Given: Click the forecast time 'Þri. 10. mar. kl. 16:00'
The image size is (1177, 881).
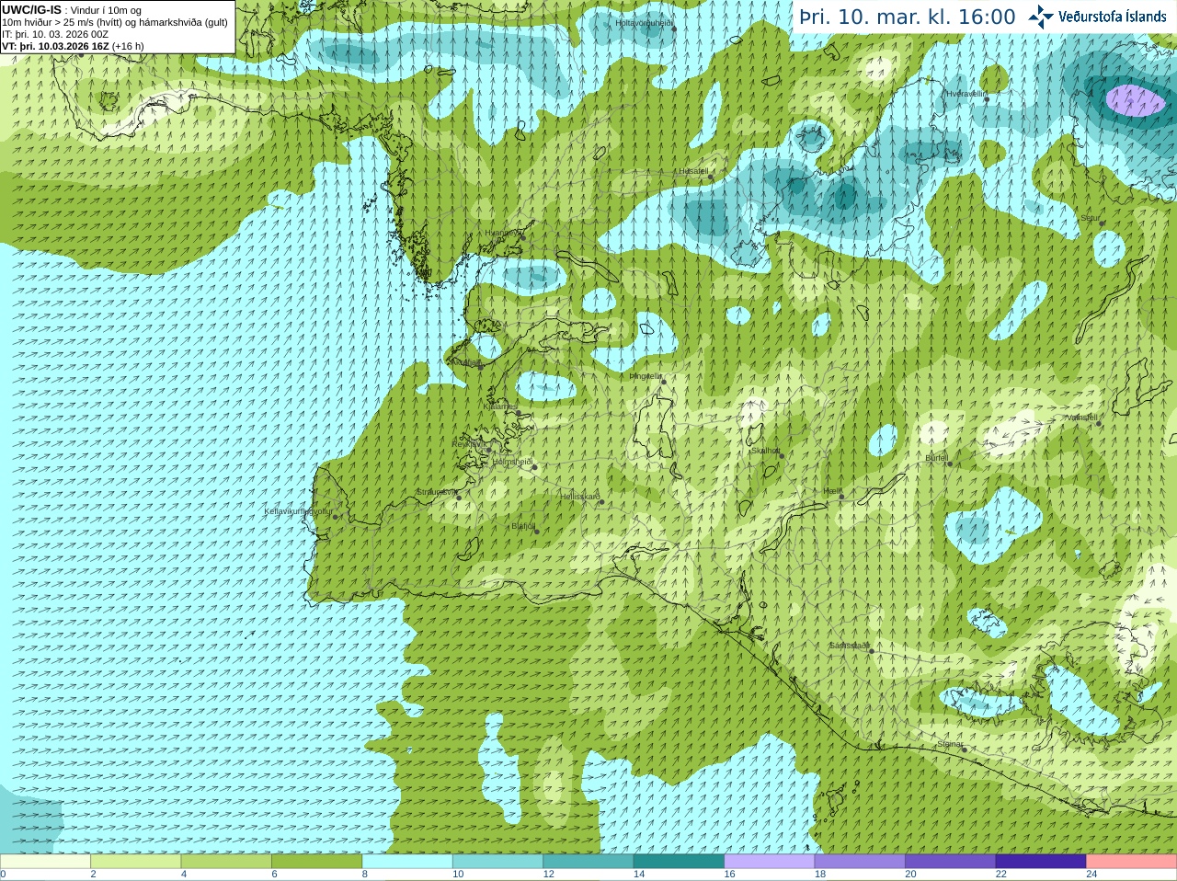Looking at the screenshot, I should click(908, 17).
